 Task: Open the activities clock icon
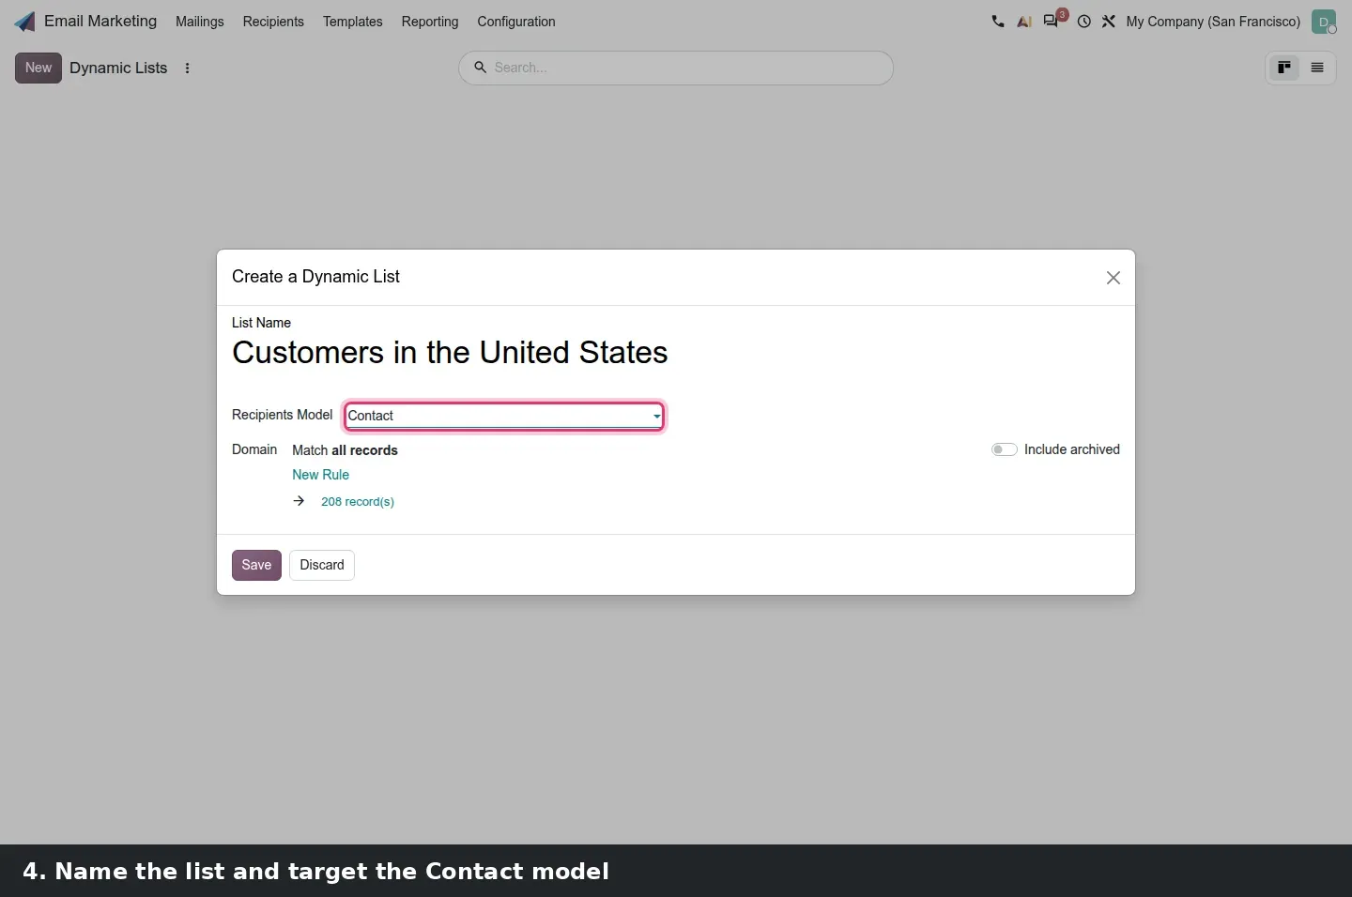tap(1084, 22)
